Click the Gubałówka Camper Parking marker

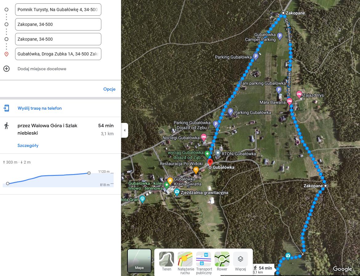(x=280, y=36)
